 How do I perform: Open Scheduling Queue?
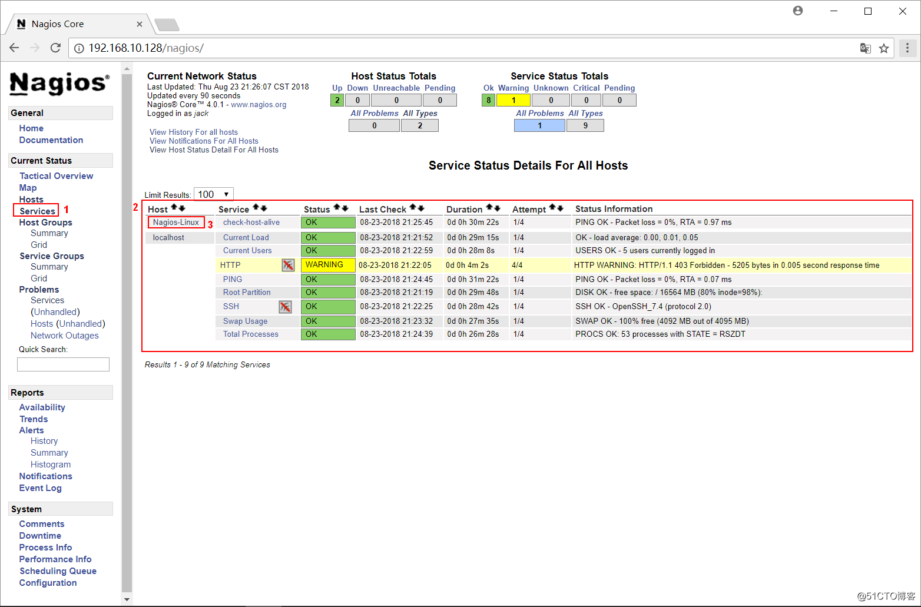58,571
